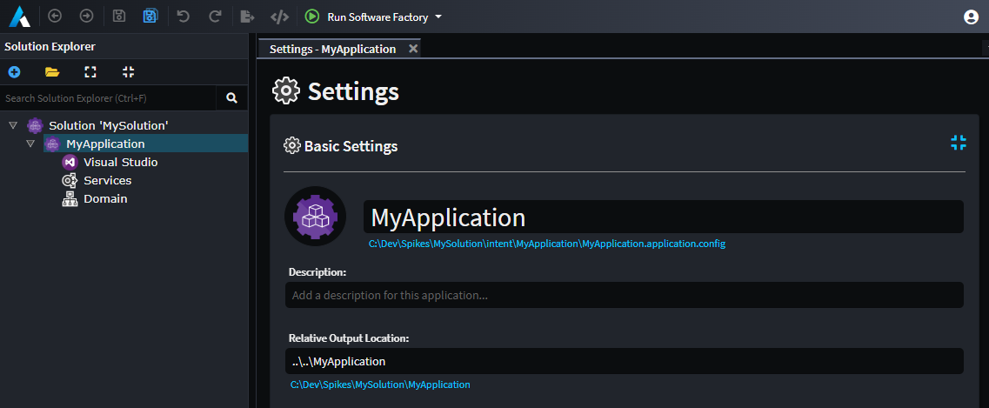This screenshot has height=408, width=989.
Task: Click the Run Software Factory button
Action: tap(368, 17)
